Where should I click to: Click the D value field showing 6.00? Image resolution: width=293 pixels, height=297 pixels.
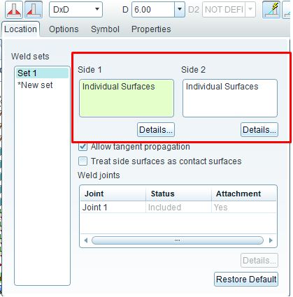click(153, 10)
